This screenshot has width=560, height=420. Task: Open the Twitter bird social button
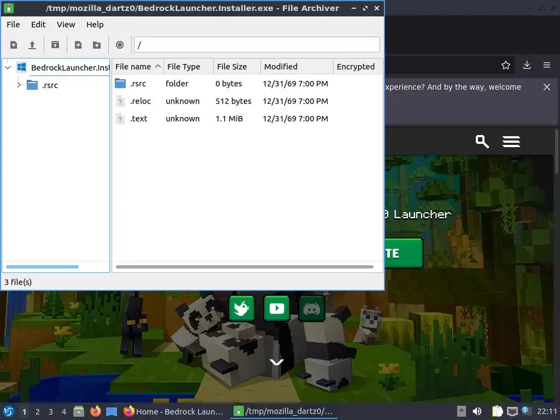tap(241, 308)
